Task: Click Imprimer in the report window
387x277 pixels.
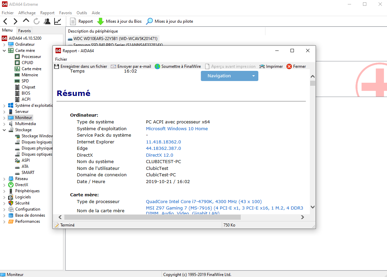Action: (x=271, y=66)
